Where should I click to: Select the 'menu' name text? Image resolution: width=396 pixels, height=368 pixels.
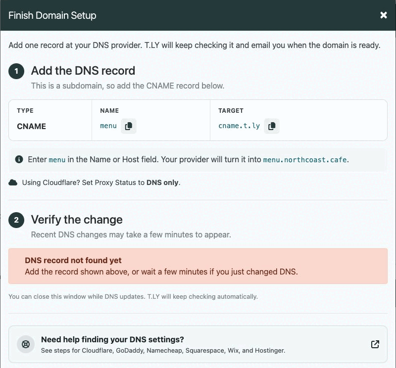108,126
